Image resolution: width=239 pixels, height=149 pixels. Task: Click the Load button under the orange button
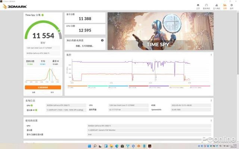click(34, 92)
